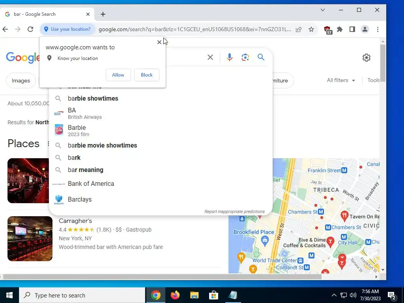Search by image with Google Lens icon
The width and height of the screenshot is (404, 303).
[x=245, y=57]
